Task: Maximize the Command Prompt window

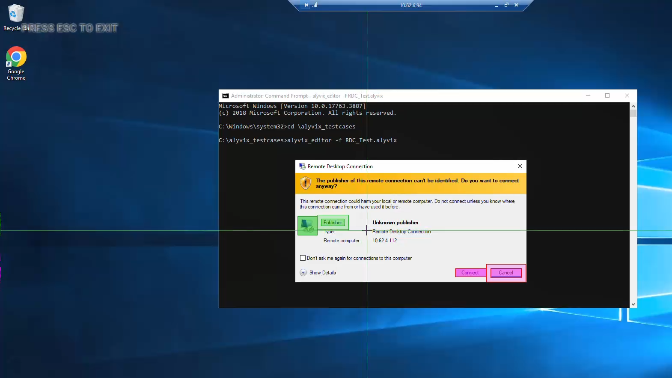Action: tap(607, 96)
